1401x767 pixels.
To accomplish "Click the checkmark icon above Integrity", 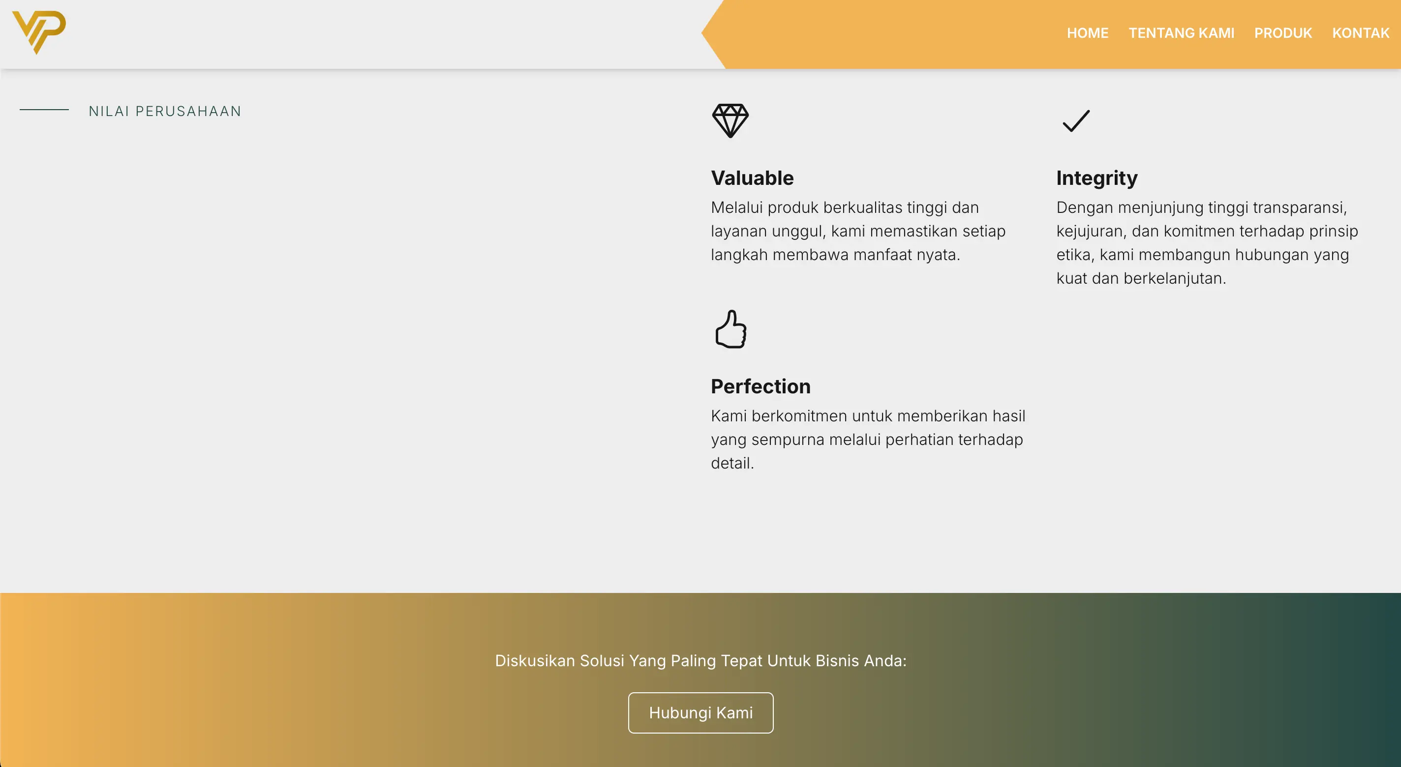I will tap(1076, 120).
